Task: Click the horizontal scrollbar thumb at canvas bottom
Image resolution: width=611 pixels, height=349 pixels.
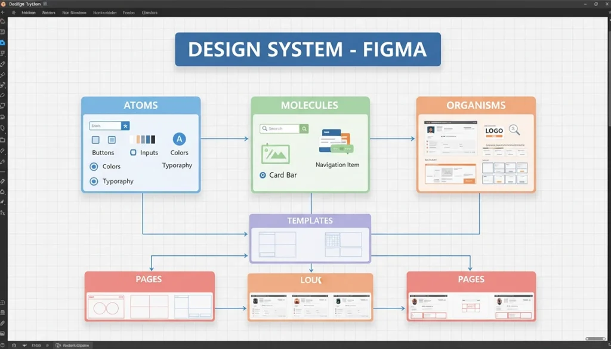Action: tap(596, 338)
